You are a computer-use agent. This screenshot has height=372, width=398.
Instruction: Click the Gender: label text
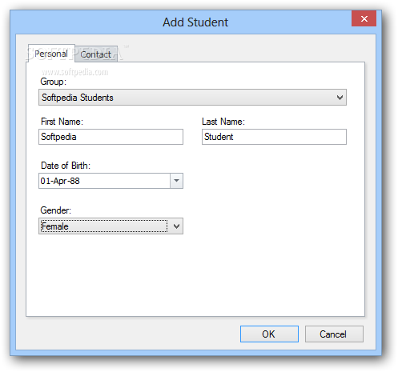click(x=56, y=210)
